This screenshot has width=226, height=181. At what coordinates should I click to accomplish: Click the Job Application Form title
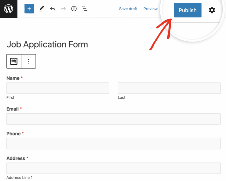point(47,44)
